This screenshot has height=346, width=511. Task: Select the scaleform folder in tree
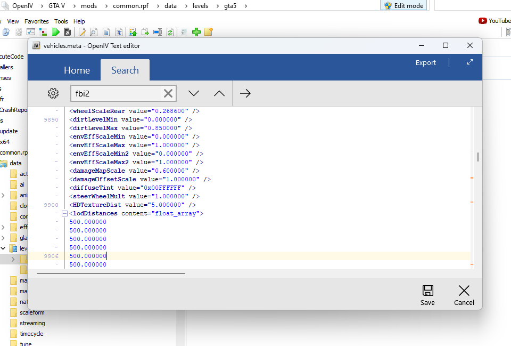pyautogui.click(x=32, y=312)
